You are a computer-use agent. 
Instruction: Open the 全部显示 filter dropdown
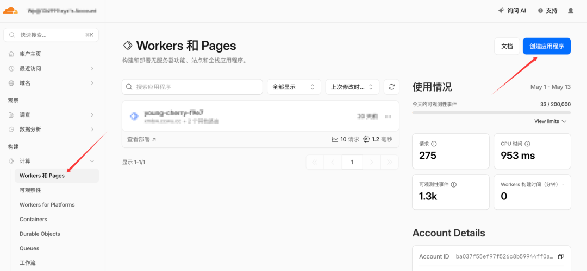coord(294,87)
